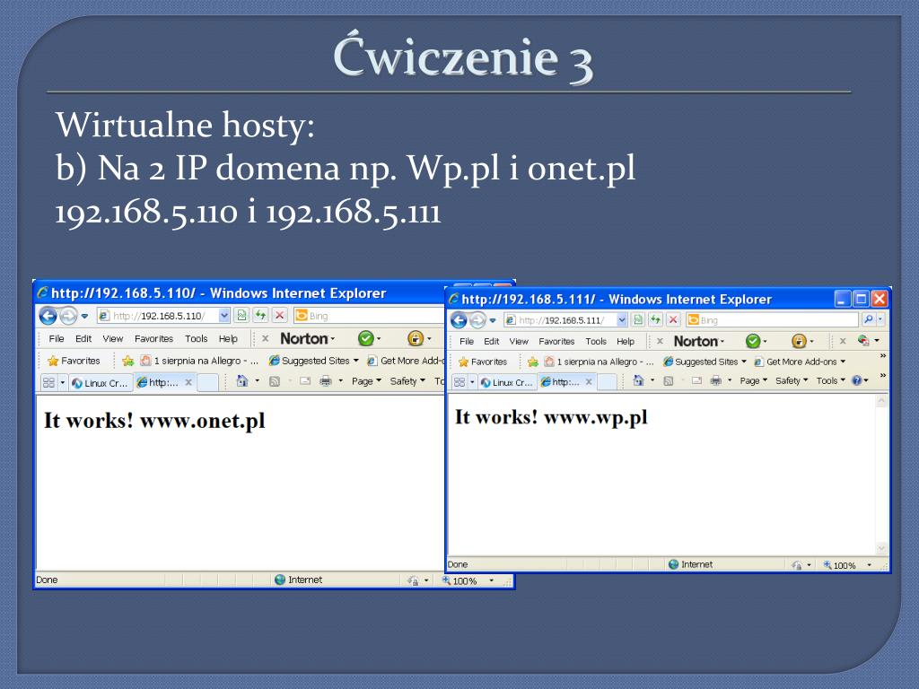Click search magnifier button in 192.168.5.111 window

(868, 319)
